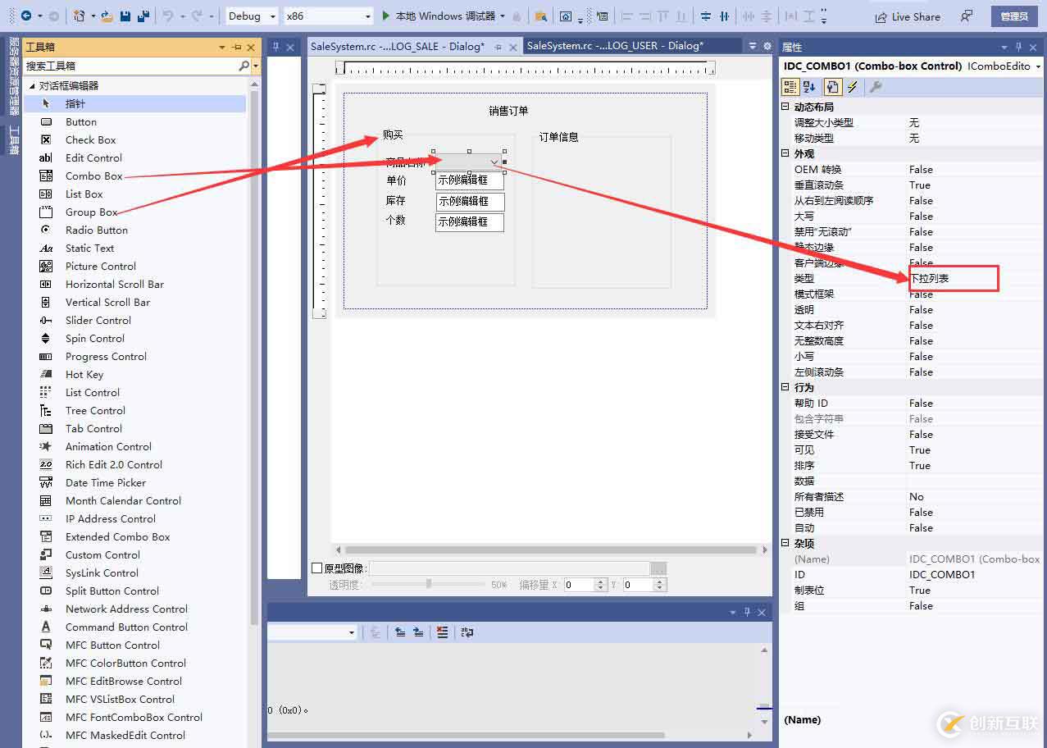Click the go to next message icon in the output toolbar

[418, 632]
